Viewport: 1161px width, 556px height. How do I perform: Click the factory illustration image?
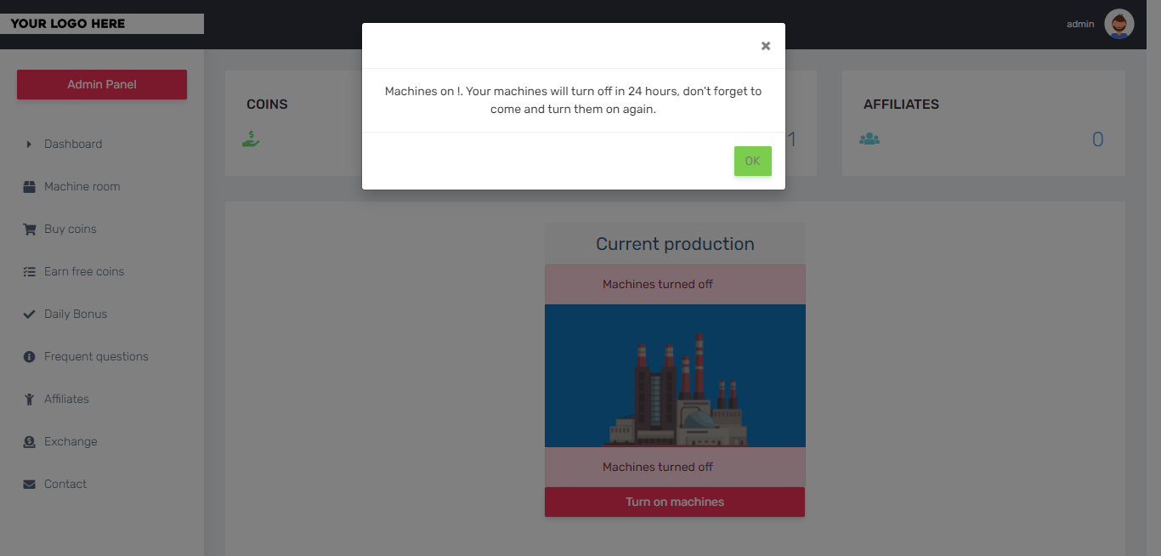point(675,376)
